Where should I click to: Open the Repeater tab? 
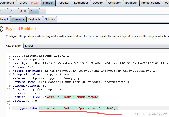(x=63, y=3)
